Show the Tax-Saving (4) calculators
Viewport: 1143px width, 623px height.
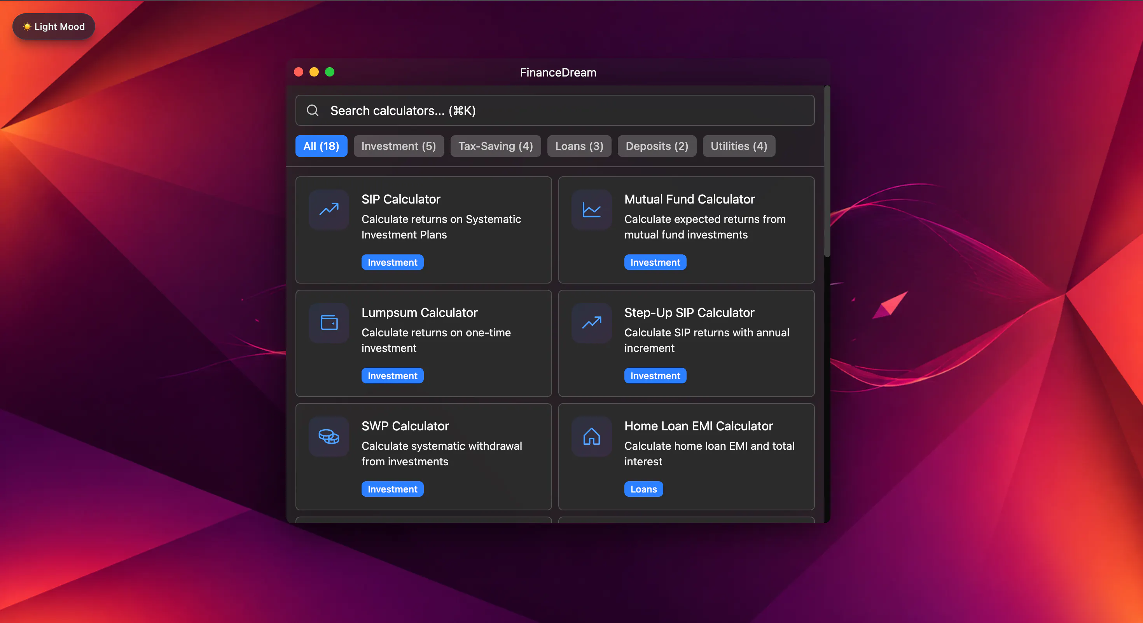coord(496,146)
